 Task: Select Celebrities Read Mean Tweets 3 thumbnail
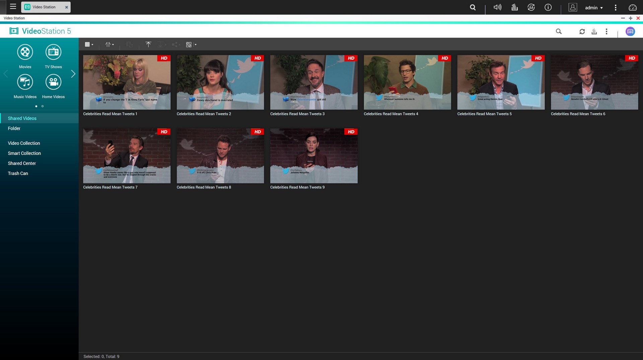314,82
